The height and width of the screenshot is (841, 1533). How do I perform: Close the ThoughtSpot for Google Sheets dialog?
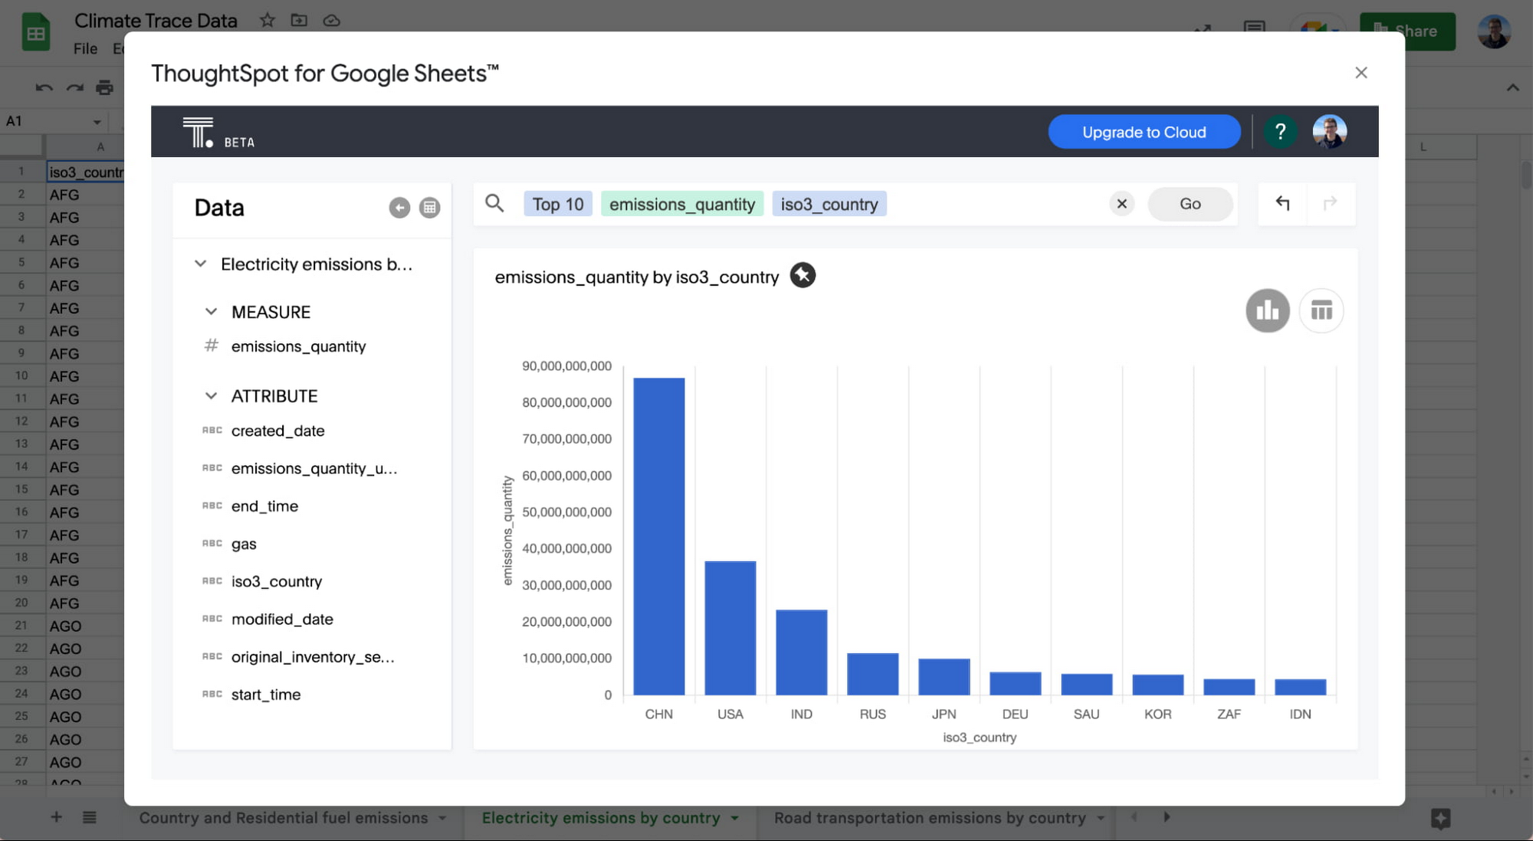click(1361, 73)
